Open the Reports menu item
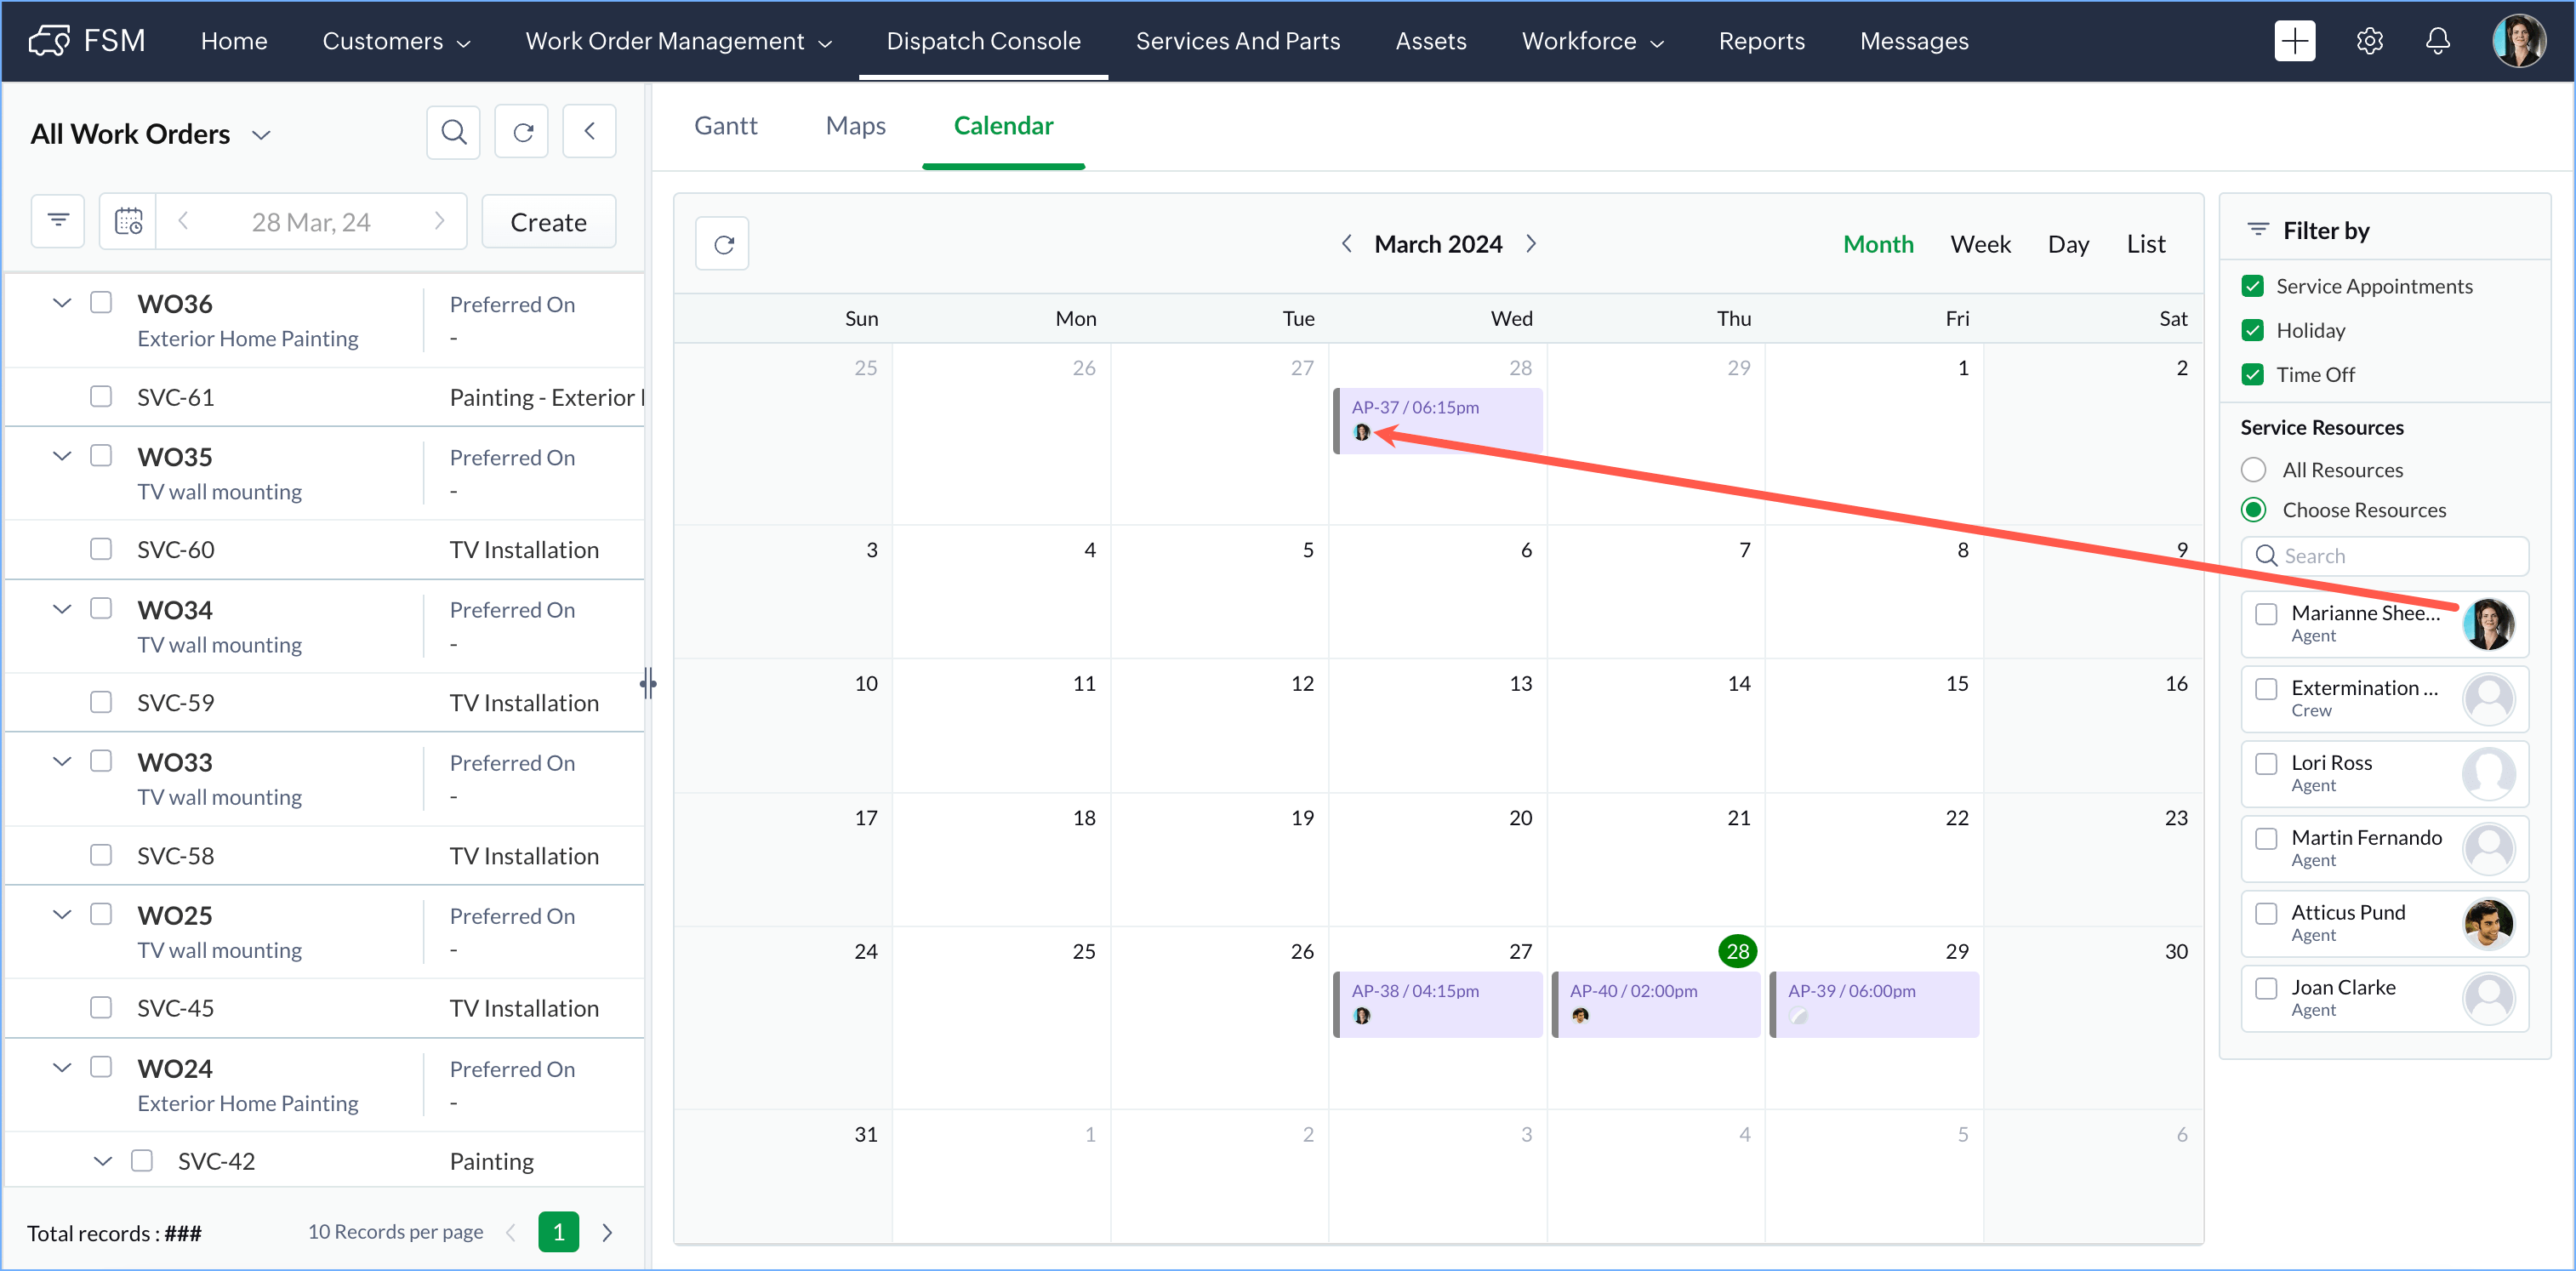This screenshot has width=2576, height=1271. click(x=1761, y=41)
